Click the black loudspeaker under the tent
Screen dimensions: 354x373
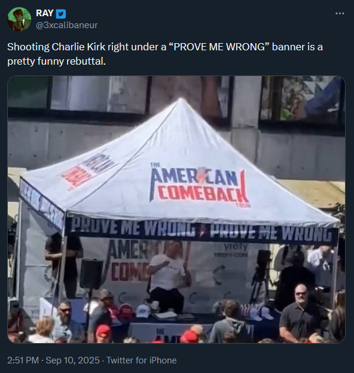coord(91,274)
